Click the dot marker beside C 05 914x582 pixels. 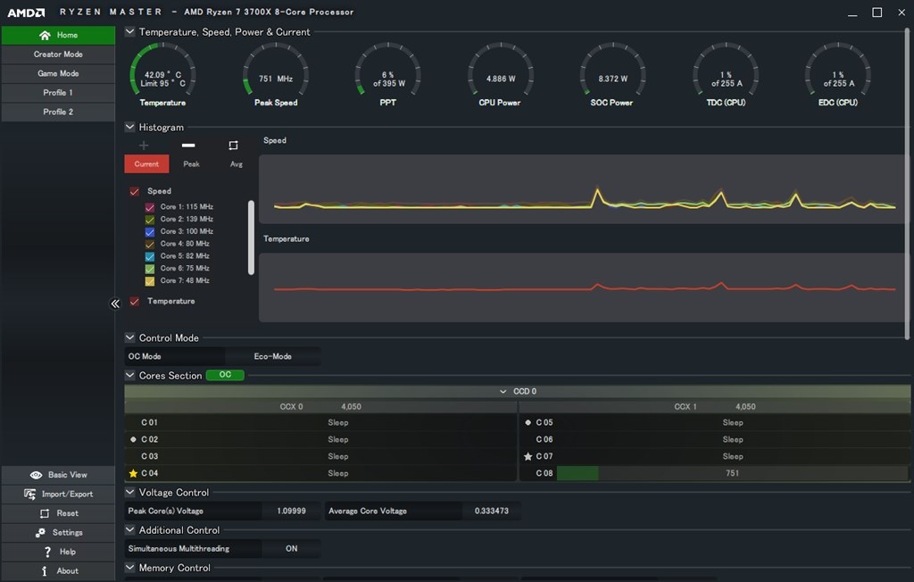[528, 422]
